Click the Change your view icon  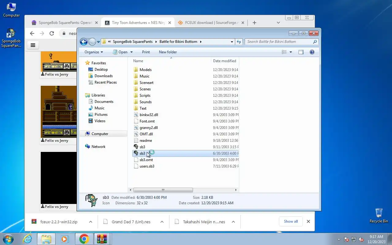pos(284,52)
